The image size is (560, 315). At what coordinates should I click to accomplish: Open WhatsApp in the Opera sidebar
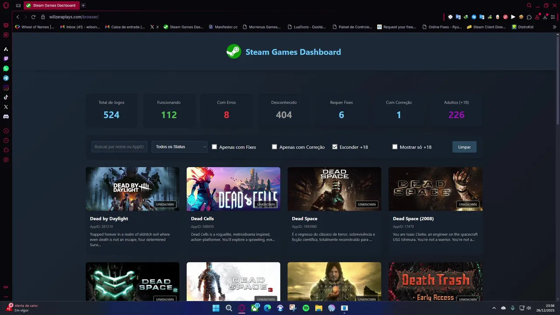[6, 68]
